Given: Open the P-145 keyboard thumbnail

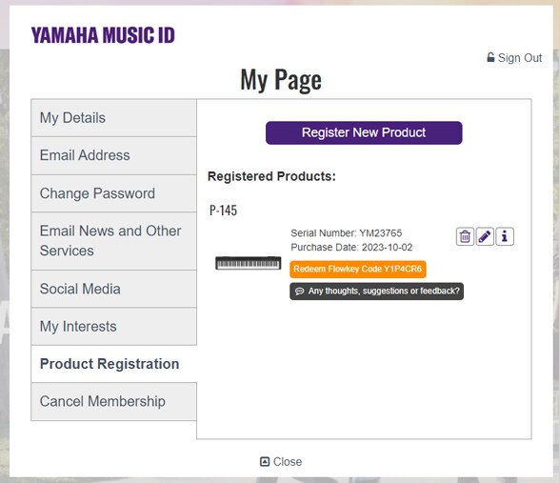Looking at the screenshot, I should 249,263.
